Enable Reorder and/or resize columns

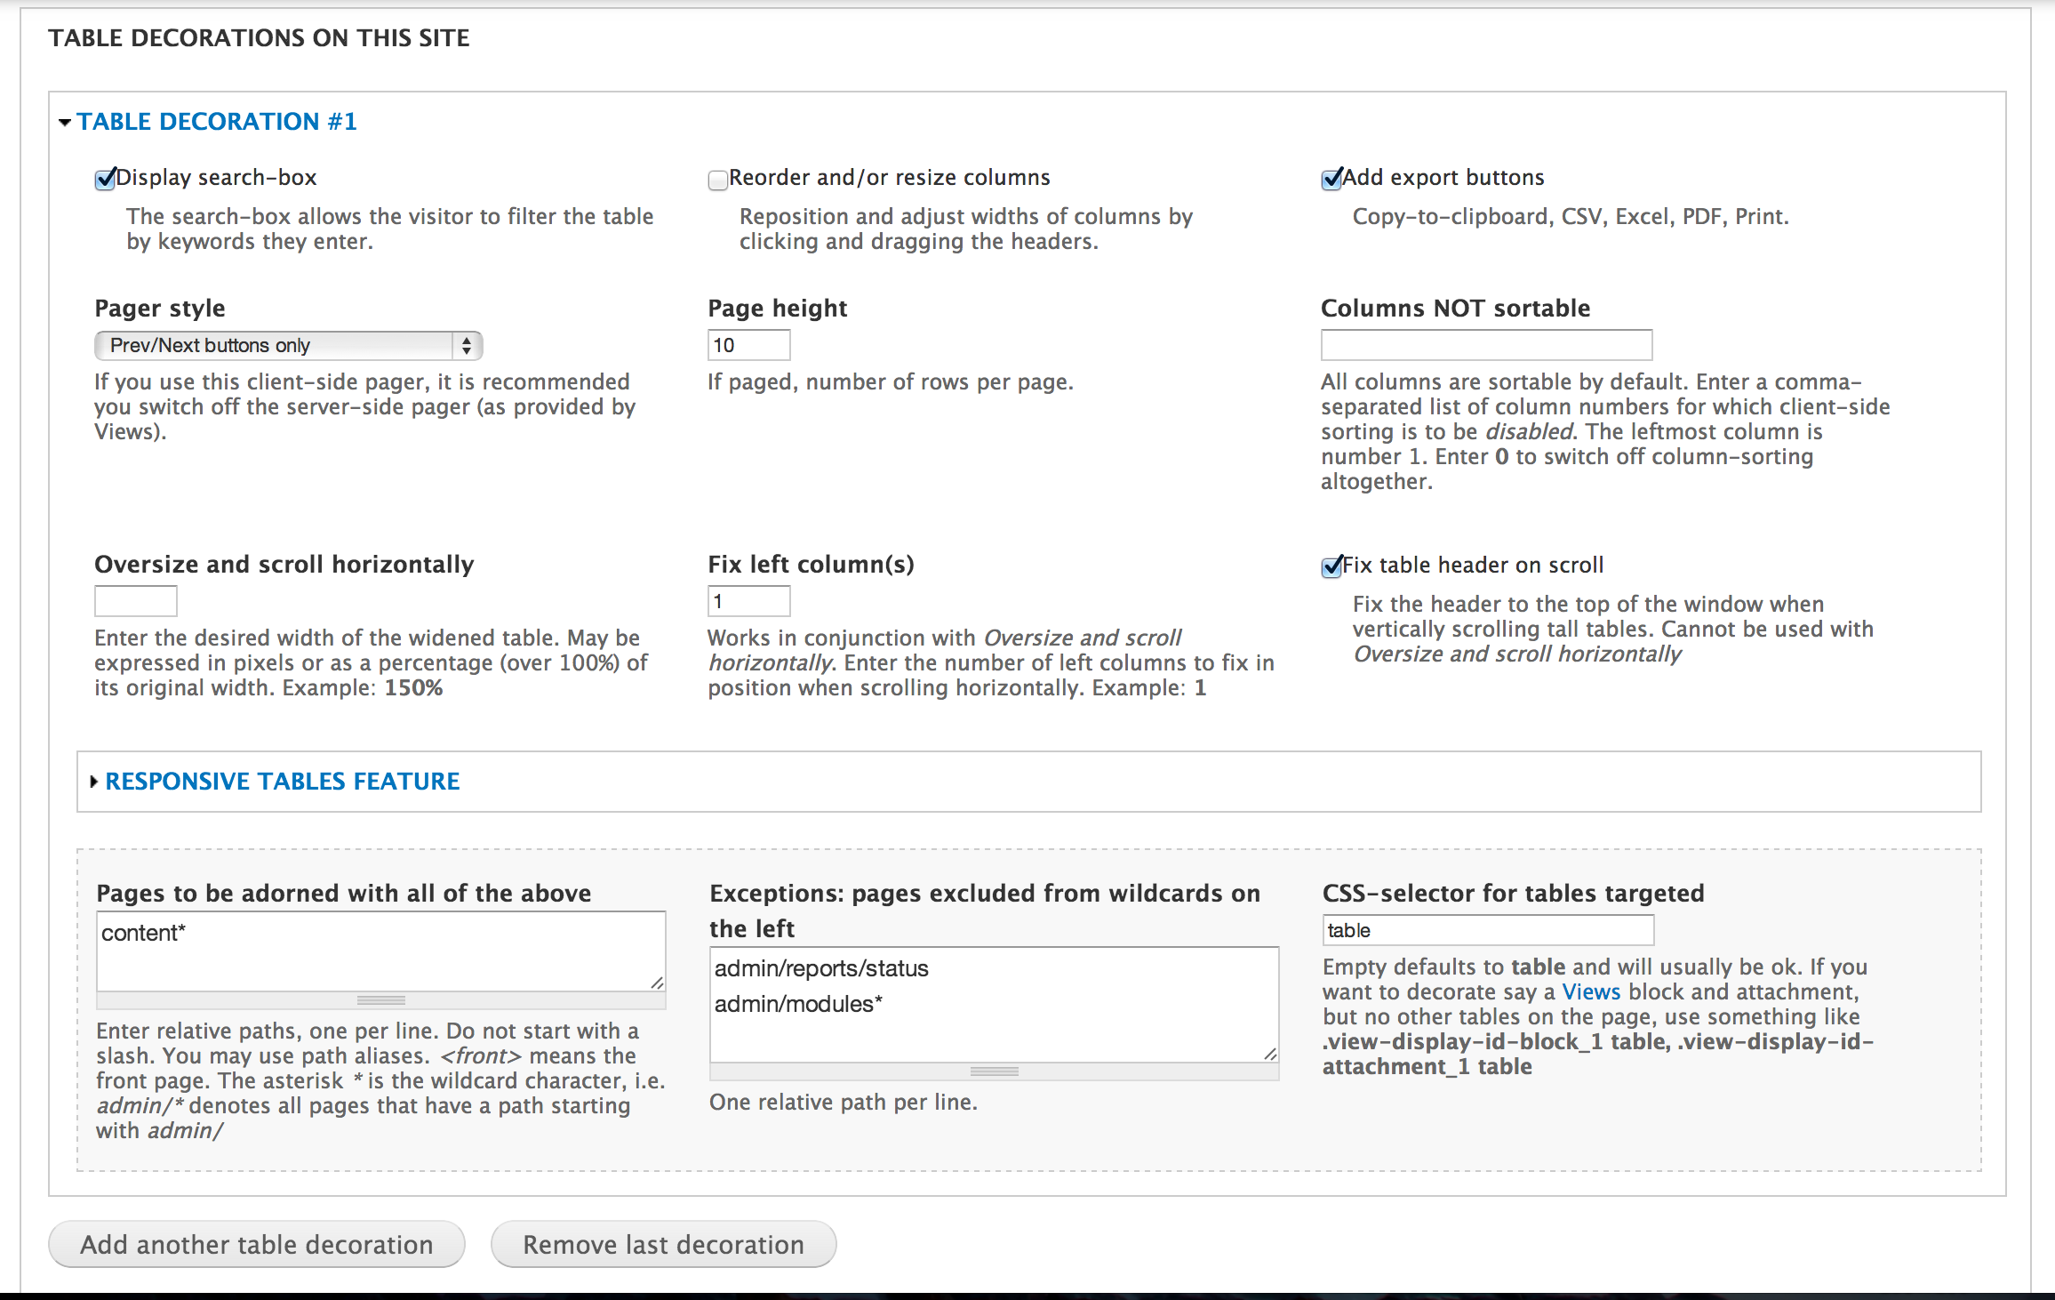click(x=717, y=181)
